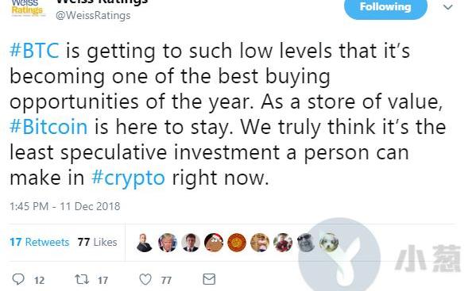Open avatar of liker with santa hat
Viewport: 476px width, 291px height.
[x=214, y=243]
